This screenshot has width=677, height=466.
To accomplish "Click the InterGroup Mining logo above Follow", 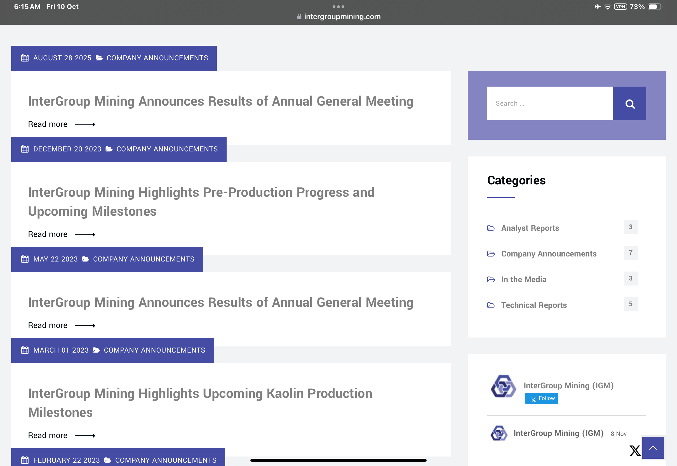I will click(x=503, y=386).
